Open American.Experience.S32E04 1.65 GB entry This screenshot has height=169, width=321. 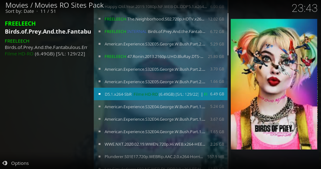coord(161,132)
